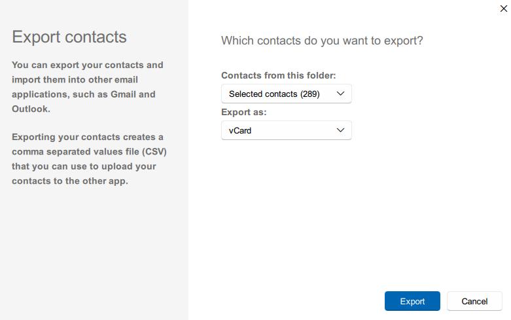511x320 pixels.
Task: Click the 'Contacts from this folder:' label
Action: 278,75
